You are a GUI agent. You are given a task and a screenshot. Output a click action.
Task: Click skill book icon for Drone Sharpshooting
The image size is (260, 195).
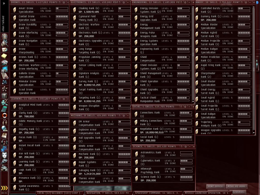point(15,51)
